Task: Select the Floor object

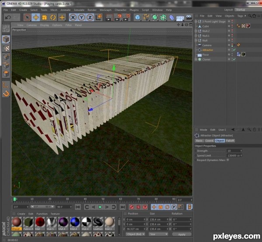Action: 205,55
